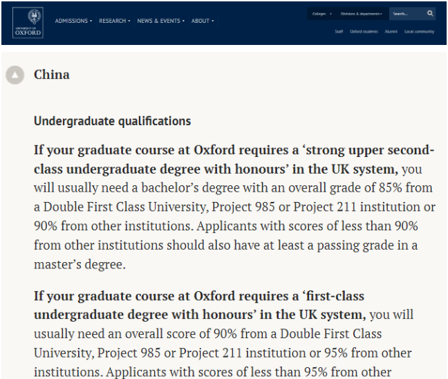Viewport: 448px width, 379px height.
Task: Click the bold 'first-class undergraduate degree' text
Action: tap(199, 305)
